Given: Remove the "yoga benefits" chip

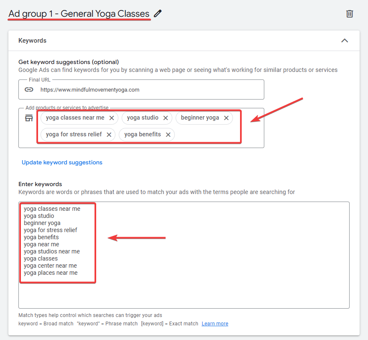Looking at the screenshot, I should (x=168, y=135).
